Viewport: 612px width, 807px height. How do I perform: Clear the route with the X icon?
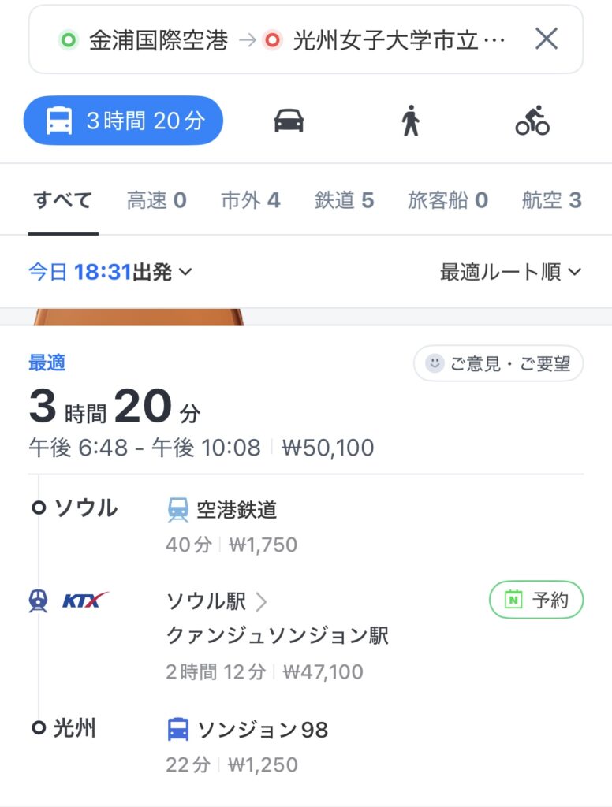(x=547, y=39)
